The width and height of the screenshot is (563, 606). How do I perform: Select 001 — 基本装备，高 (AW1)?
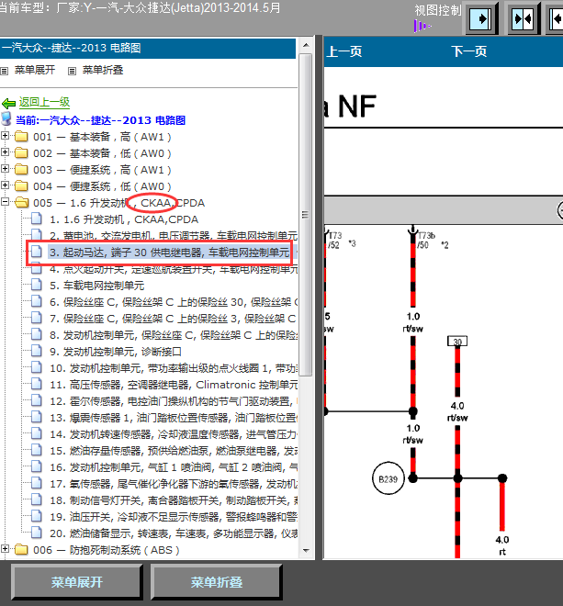click(102, 137)
